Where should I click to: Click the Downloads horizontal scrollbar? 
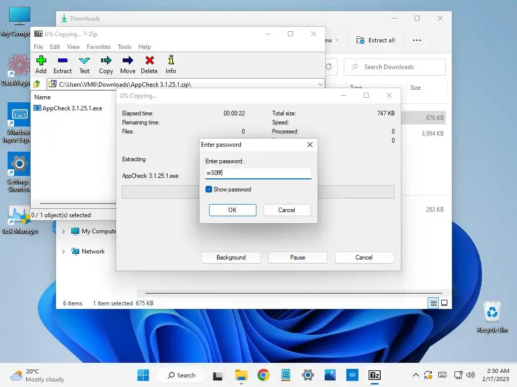(293, 293)
